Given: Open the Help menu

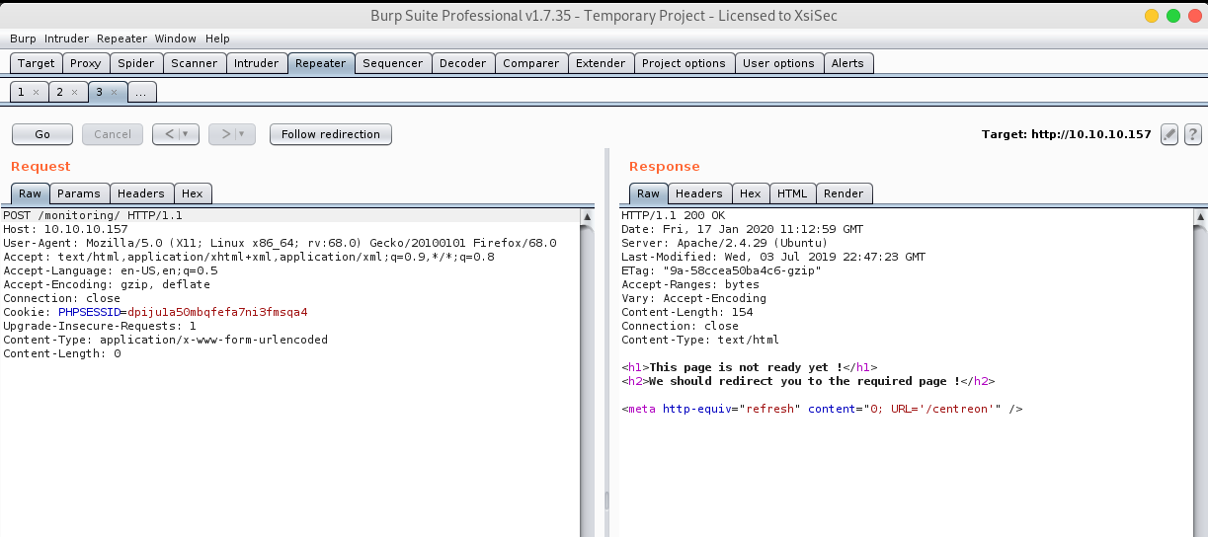Looking at the screenshot, I should [x=217, y=38].
